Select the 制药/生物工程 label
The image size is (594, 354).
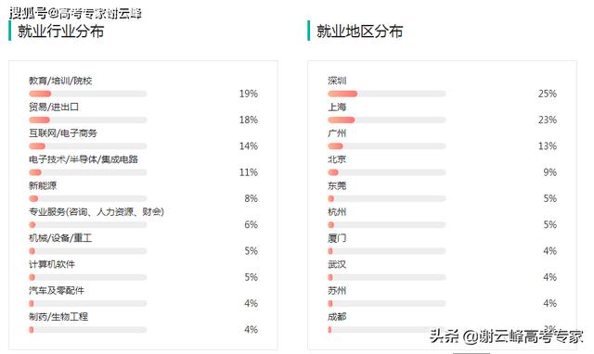click(x=58, y=317)
